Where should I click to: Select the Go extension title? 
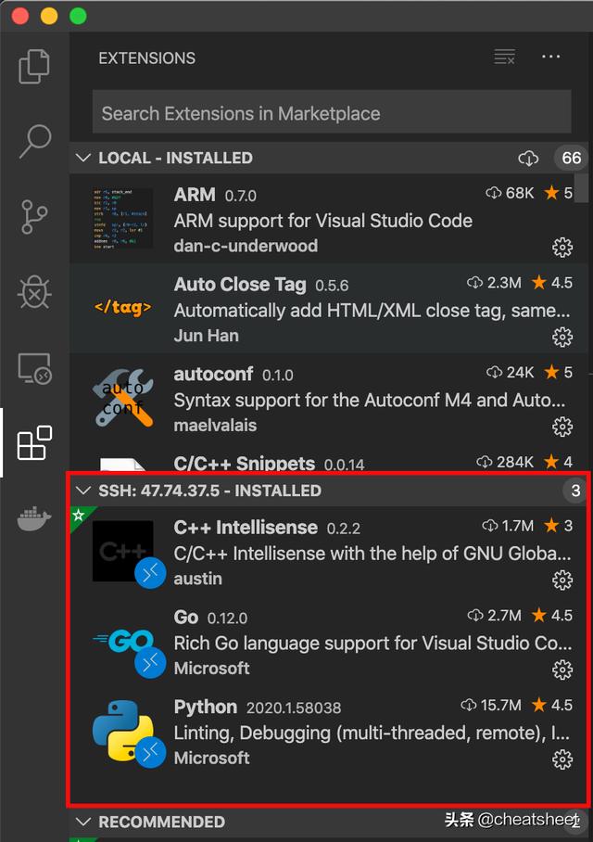tap(186, 617)
